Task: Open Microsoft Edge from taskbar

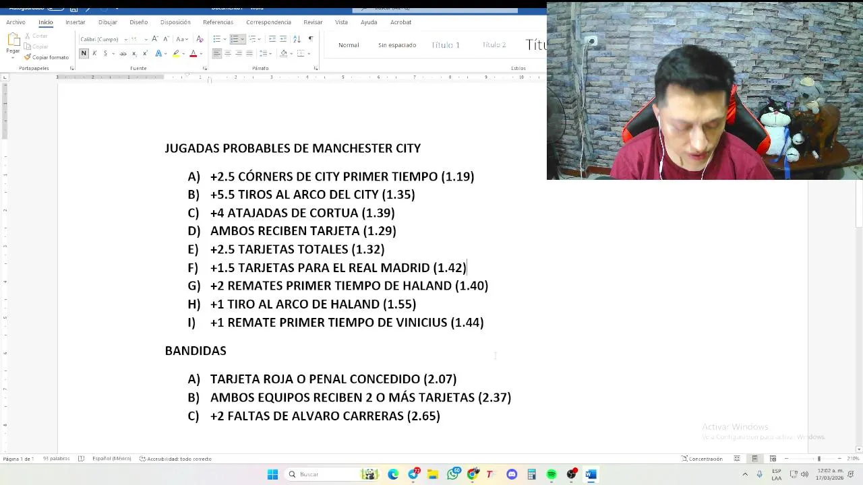Action: 393,474
